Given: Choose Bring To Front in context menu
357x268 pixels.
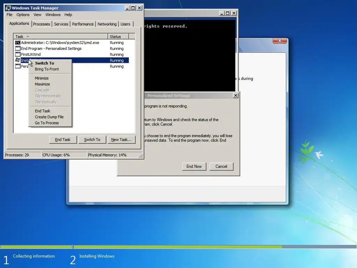Looking at the screenshot, I should point(50,69).
